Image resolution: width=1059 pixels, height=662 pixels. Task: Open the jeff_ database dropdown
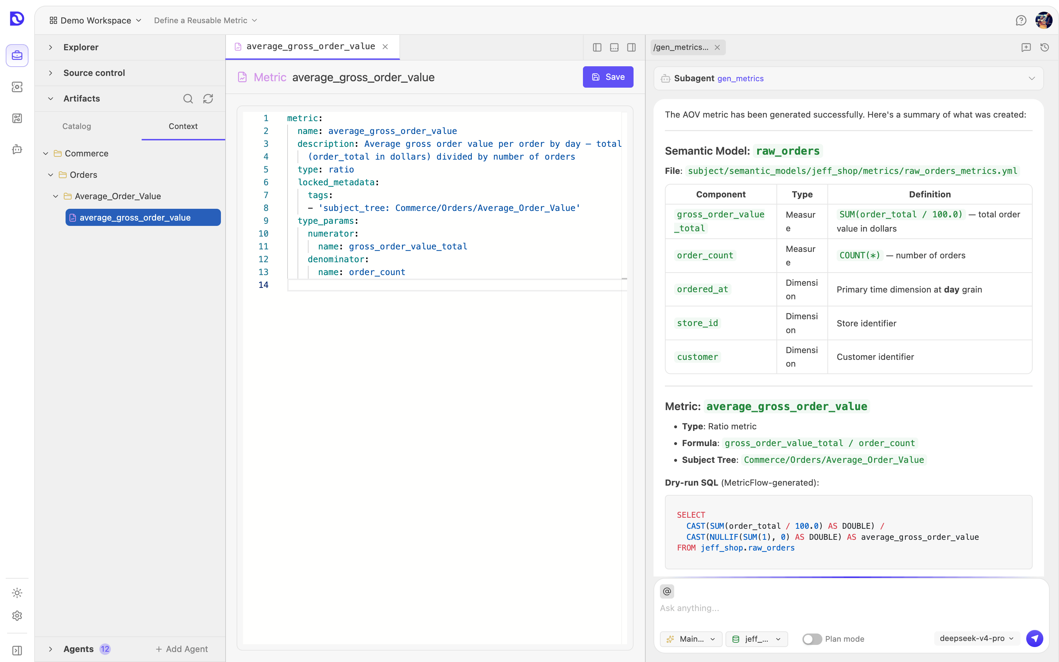point(756,639)
